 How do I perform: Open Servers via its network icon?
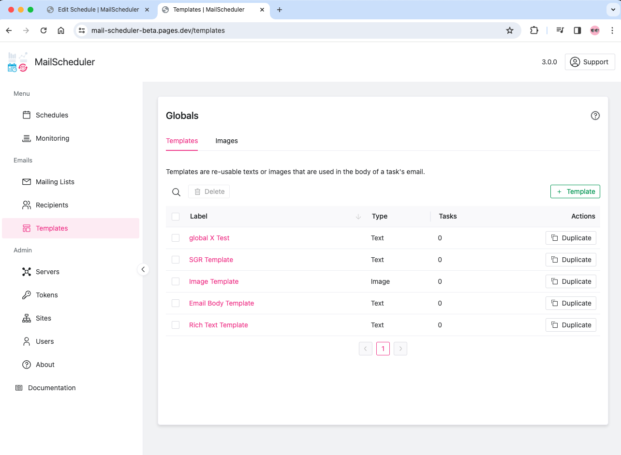click(27, 272)
